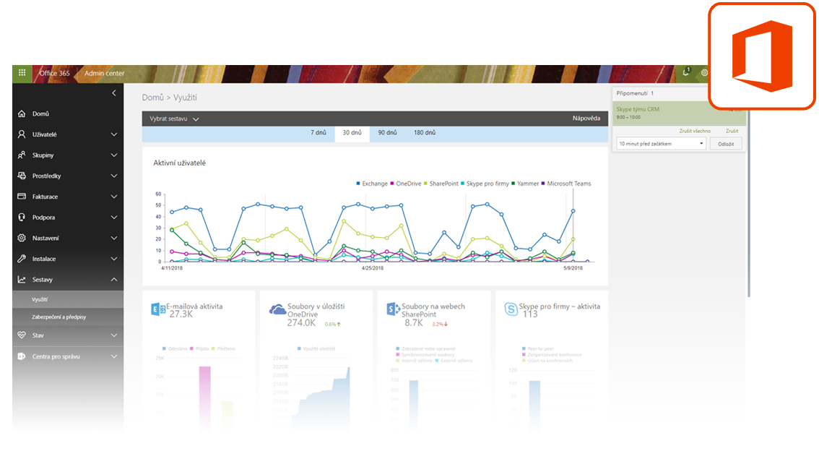Expand the Fakturace menu chevron
819x451 pixels.
coord(114,197)
